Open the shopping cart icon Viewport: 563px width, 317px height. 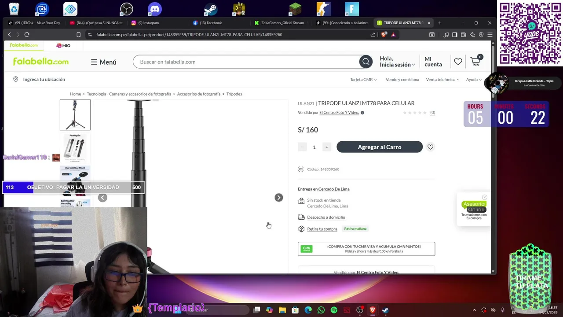click(475, 61)
